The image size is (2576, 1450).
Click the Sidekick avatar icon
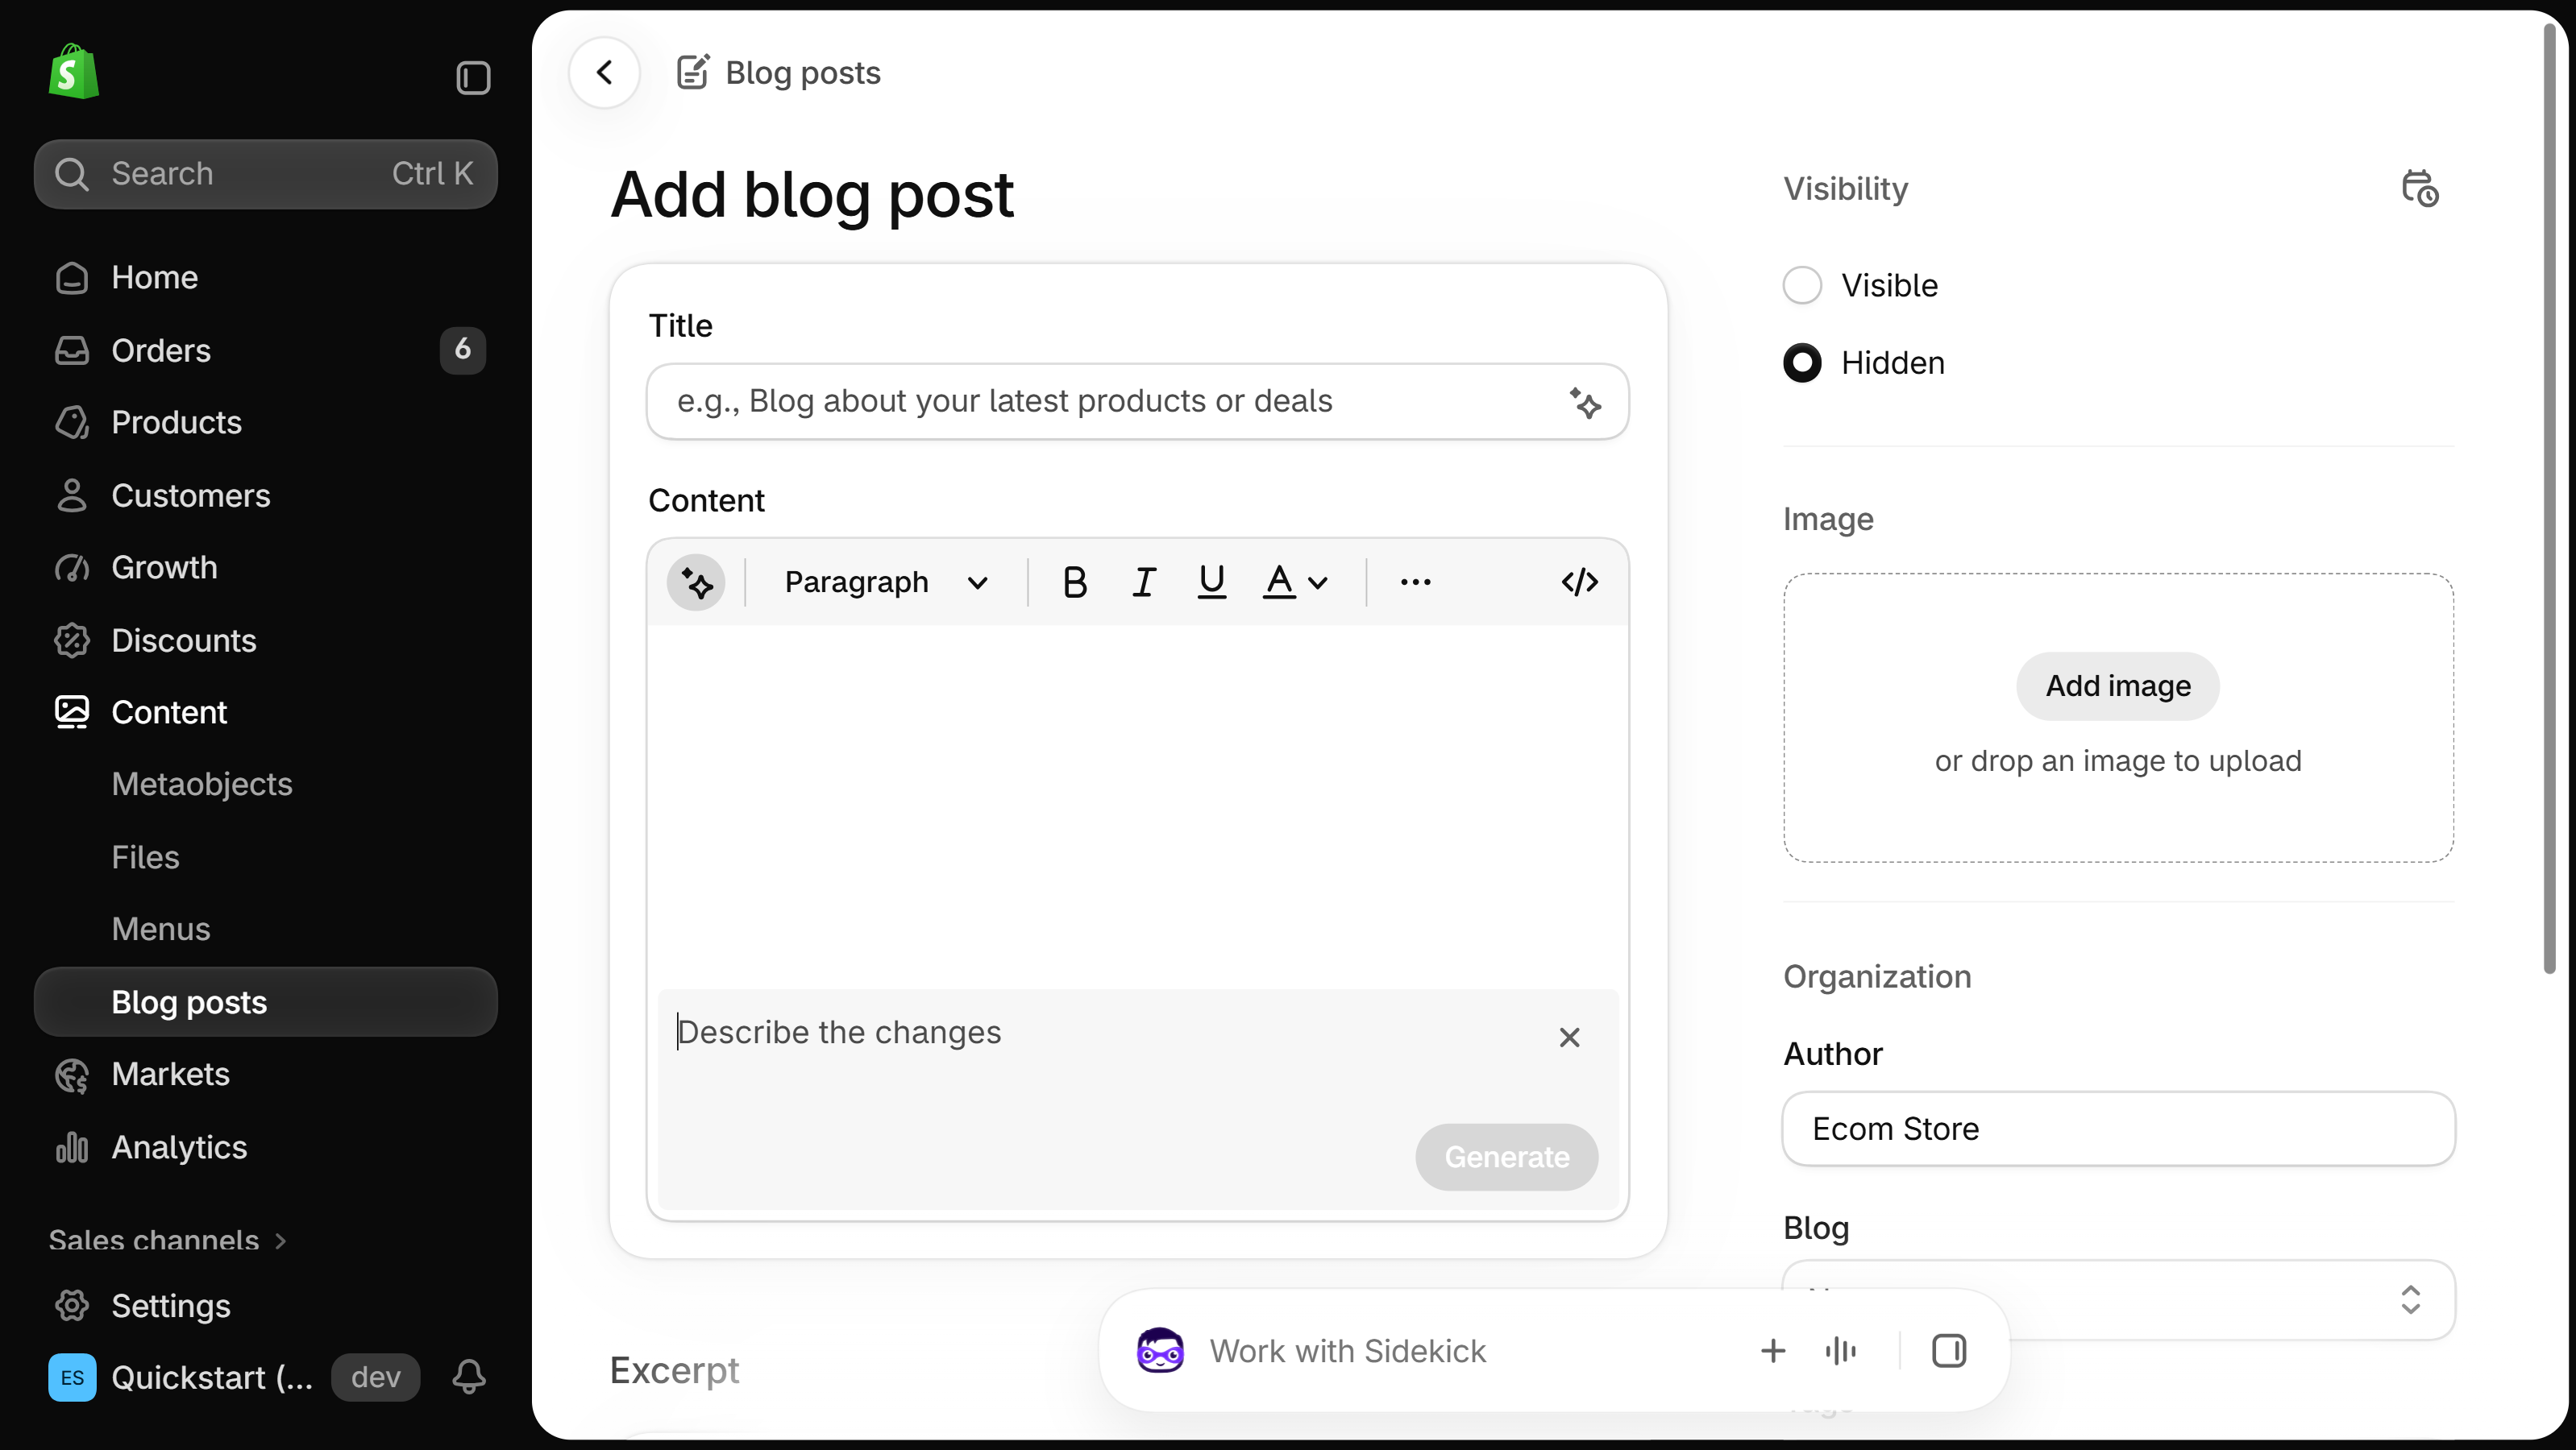point(1160,1351)
